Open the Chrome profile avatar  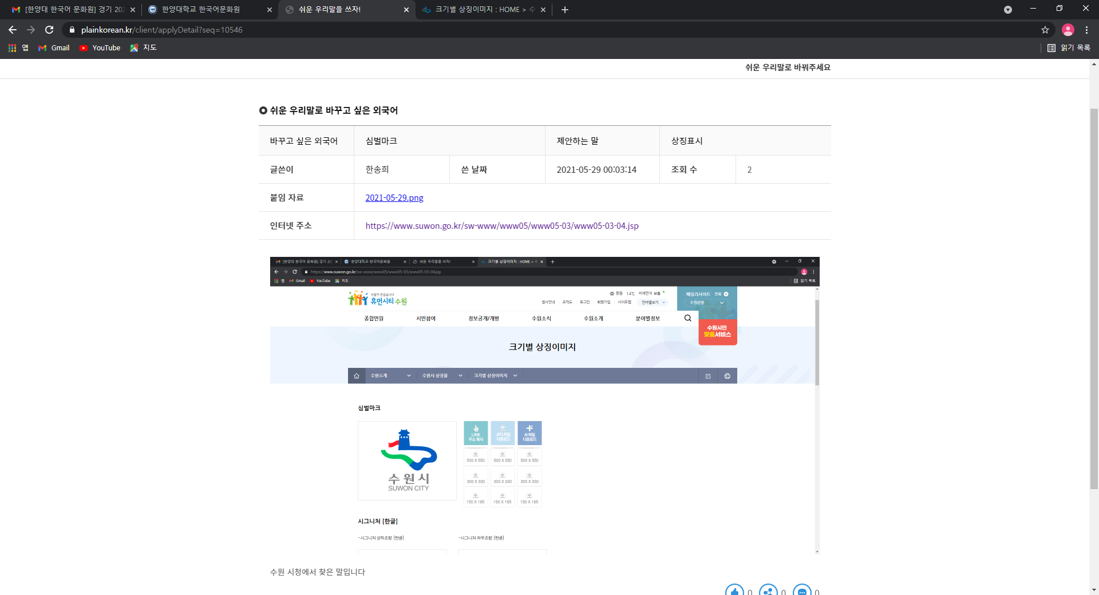click(x=1068, y=30)
